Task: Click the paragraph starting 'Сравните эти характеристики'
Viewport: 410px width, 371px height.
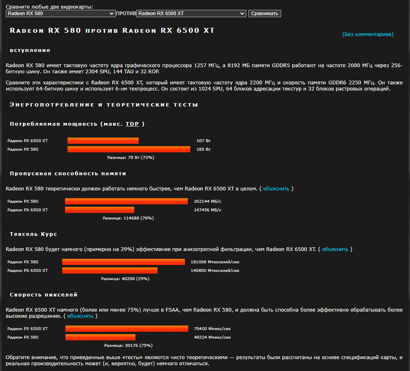Action: 204,86
